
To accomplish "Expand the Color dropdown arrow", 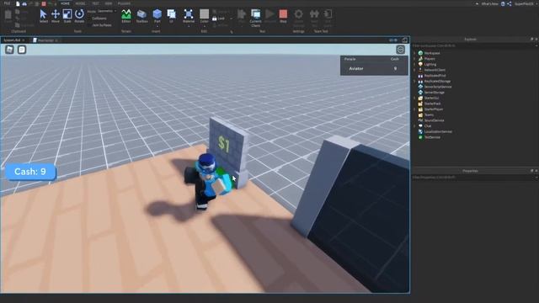I will click(204, 26).
